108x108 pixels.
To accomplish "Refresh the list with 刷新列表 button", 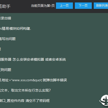I will (101, 6).
